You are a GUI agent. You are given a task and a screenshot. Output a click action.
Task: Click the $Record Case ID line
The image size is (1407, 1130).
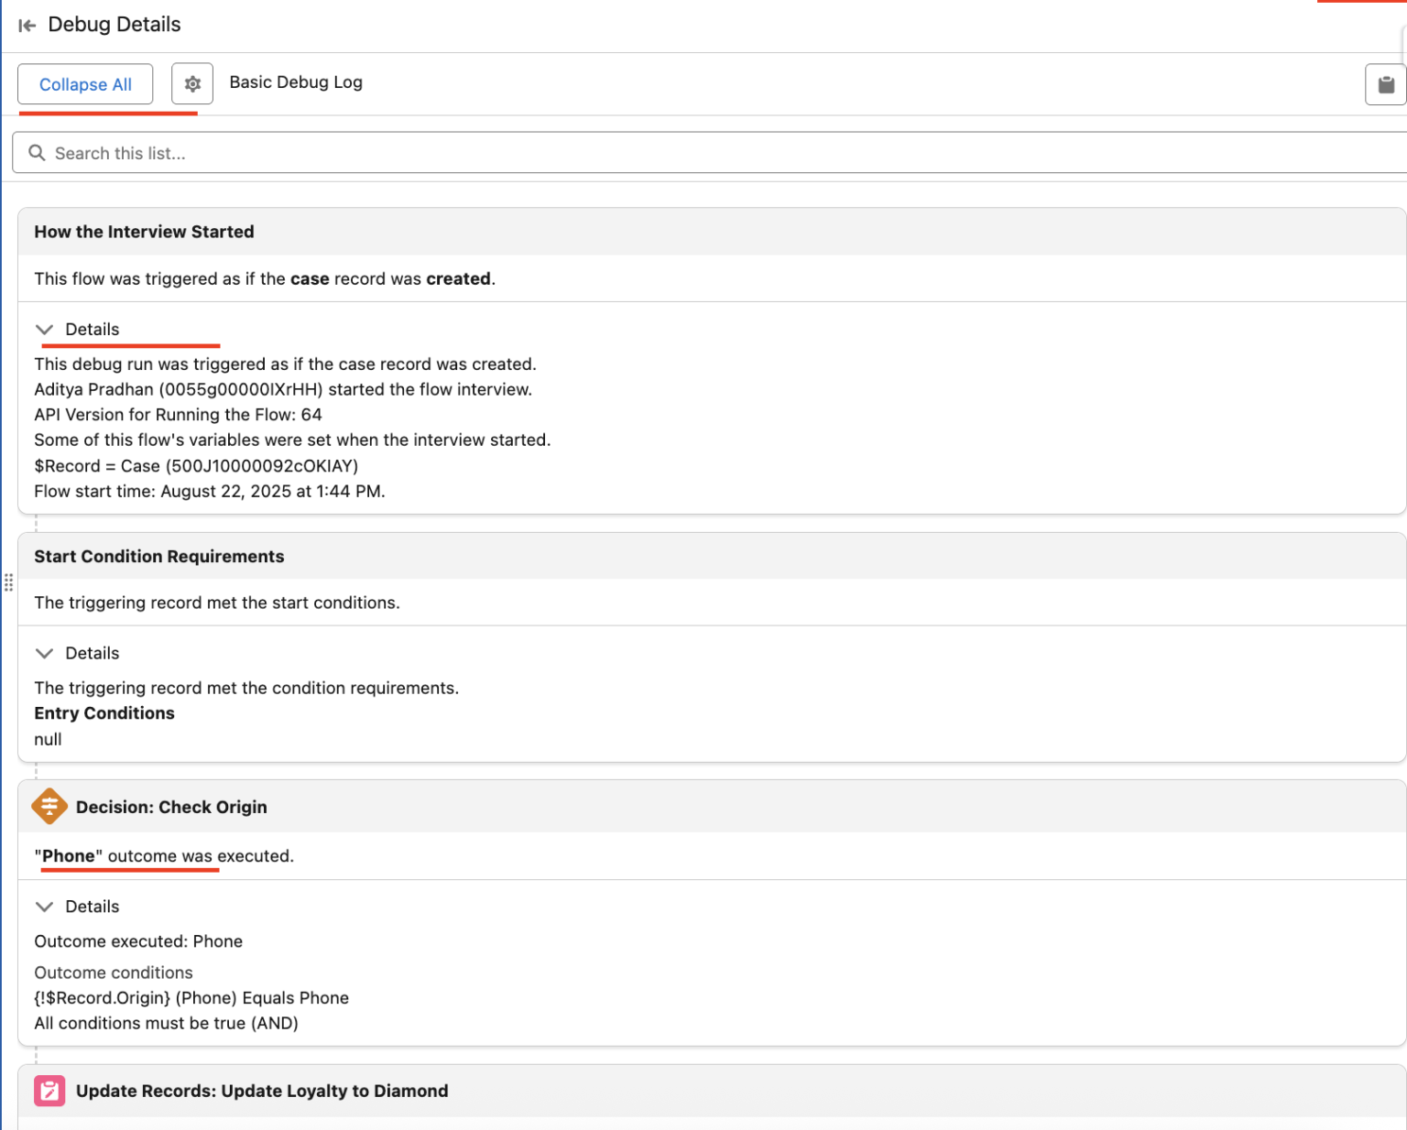(x=196, y=466)
